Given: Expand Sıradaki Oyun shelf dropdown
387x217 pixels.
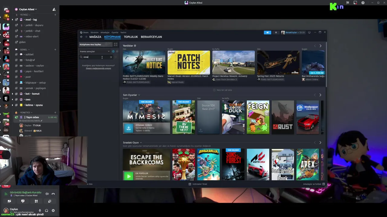Looking at the screenshot, I should click(x=141, y=143).
